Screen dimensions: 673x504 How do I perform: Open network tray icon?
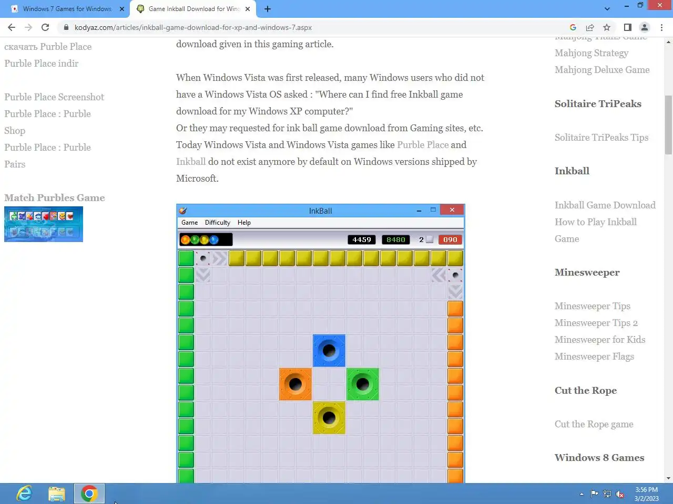[607, 493]
